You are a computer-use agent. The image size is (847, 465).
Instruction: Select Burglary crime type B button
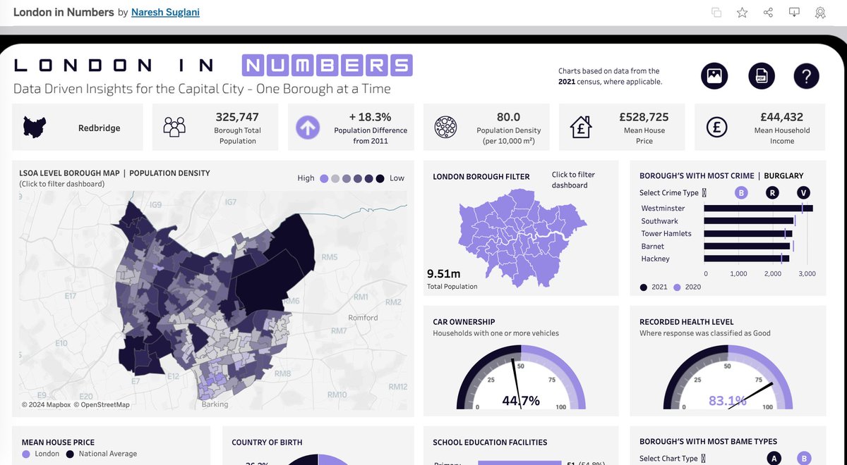coord(741,192)
